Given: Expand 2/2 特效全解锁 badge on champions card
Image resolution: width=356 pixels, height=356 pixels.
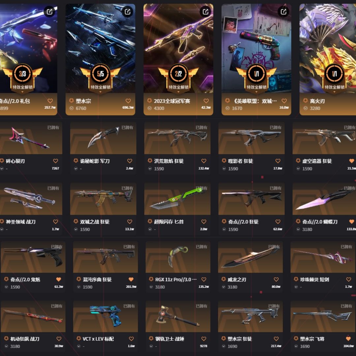Looking at the screenshot, I should click(x=178, y=92).
